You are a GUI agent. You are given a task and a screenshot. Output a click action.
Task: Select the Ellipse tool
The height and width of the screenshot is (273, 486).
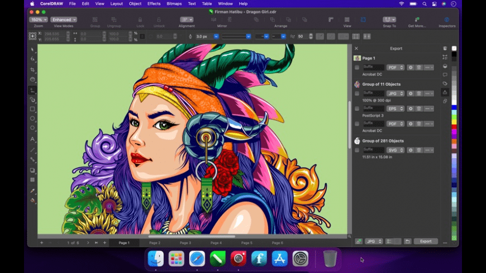[32, 119]
